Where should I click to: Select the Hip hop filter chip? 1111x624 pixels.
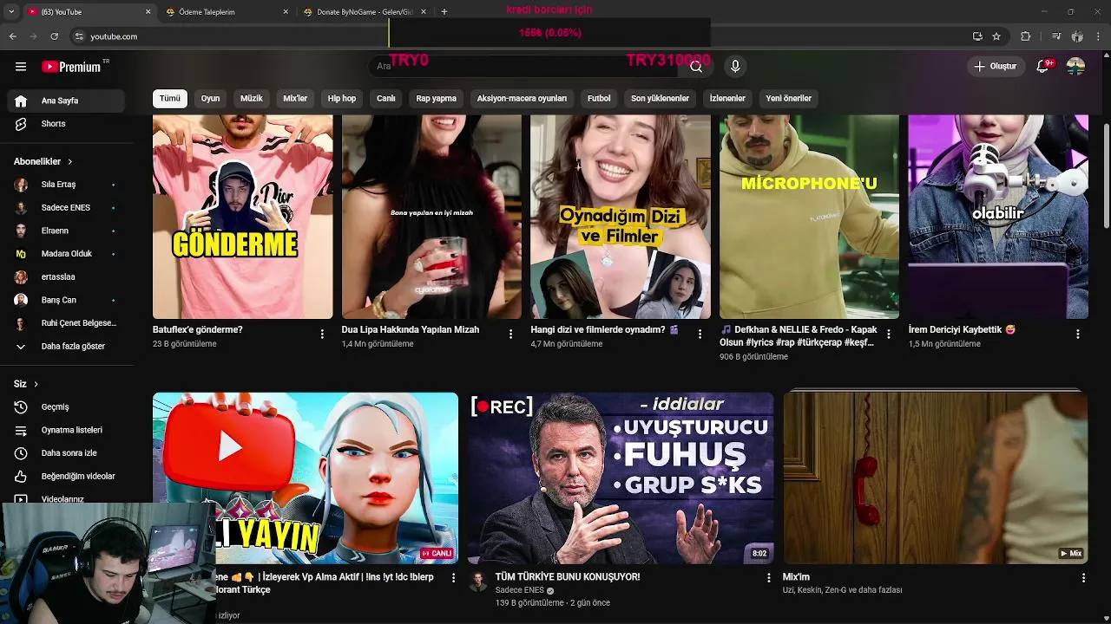[x=342, y=98]
